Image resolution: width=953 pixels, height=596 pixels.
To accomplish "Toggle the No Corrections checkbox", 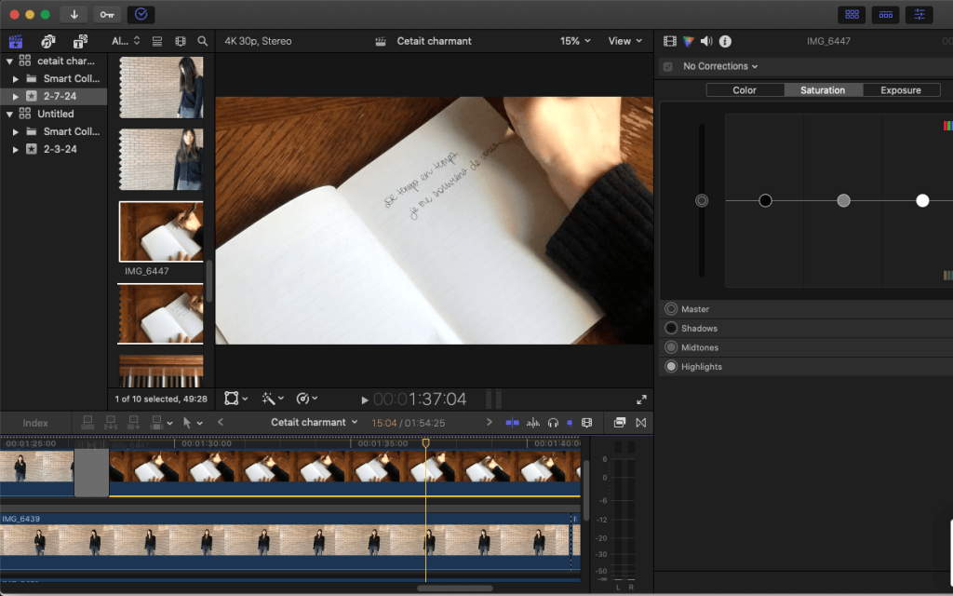I will tap(667, 66).
